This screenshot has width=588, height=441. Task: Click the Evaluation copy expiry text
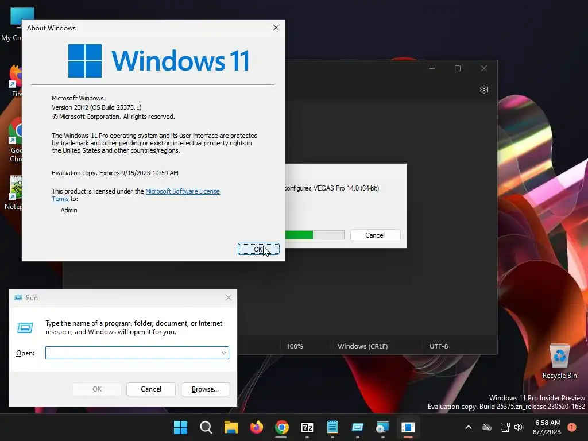click(115, 173)
